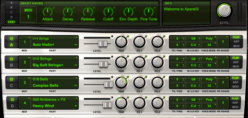Select part C edit button below power
The width and height of the screenshot is (248, 118).
12,86
